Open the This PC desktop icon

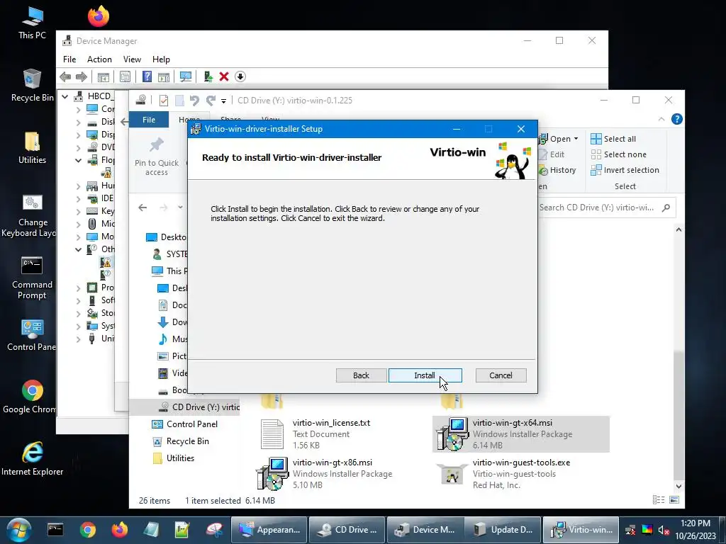(x=33, y=22)
